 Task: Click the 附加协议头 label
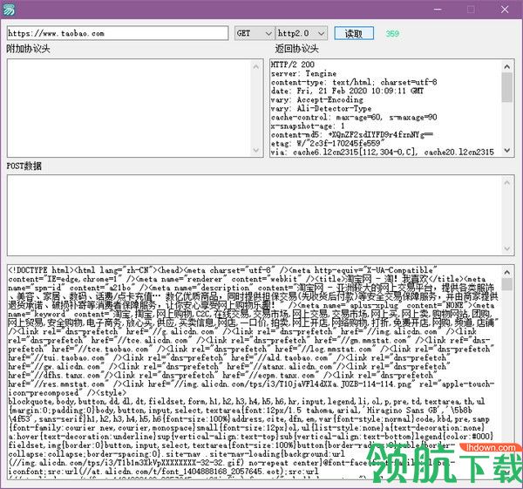coord(29,49)
